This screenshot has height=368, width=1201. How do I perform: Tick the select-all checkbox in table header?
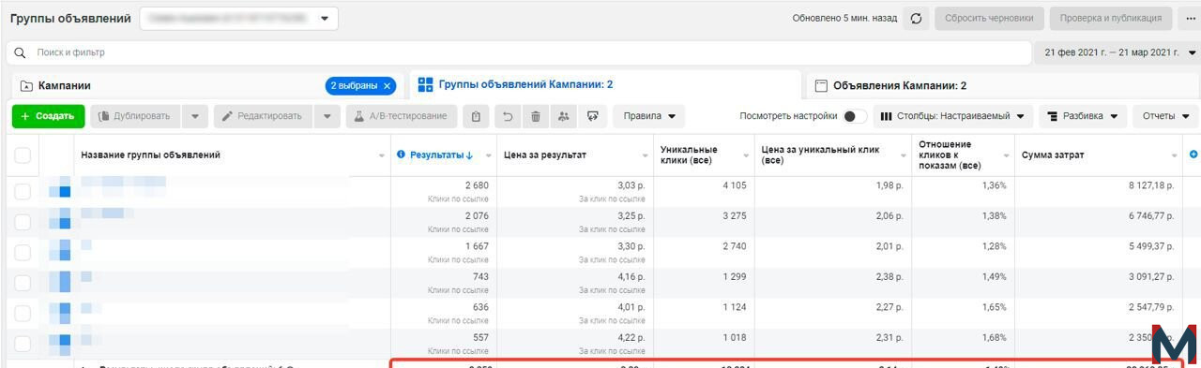tap(23, 155)
